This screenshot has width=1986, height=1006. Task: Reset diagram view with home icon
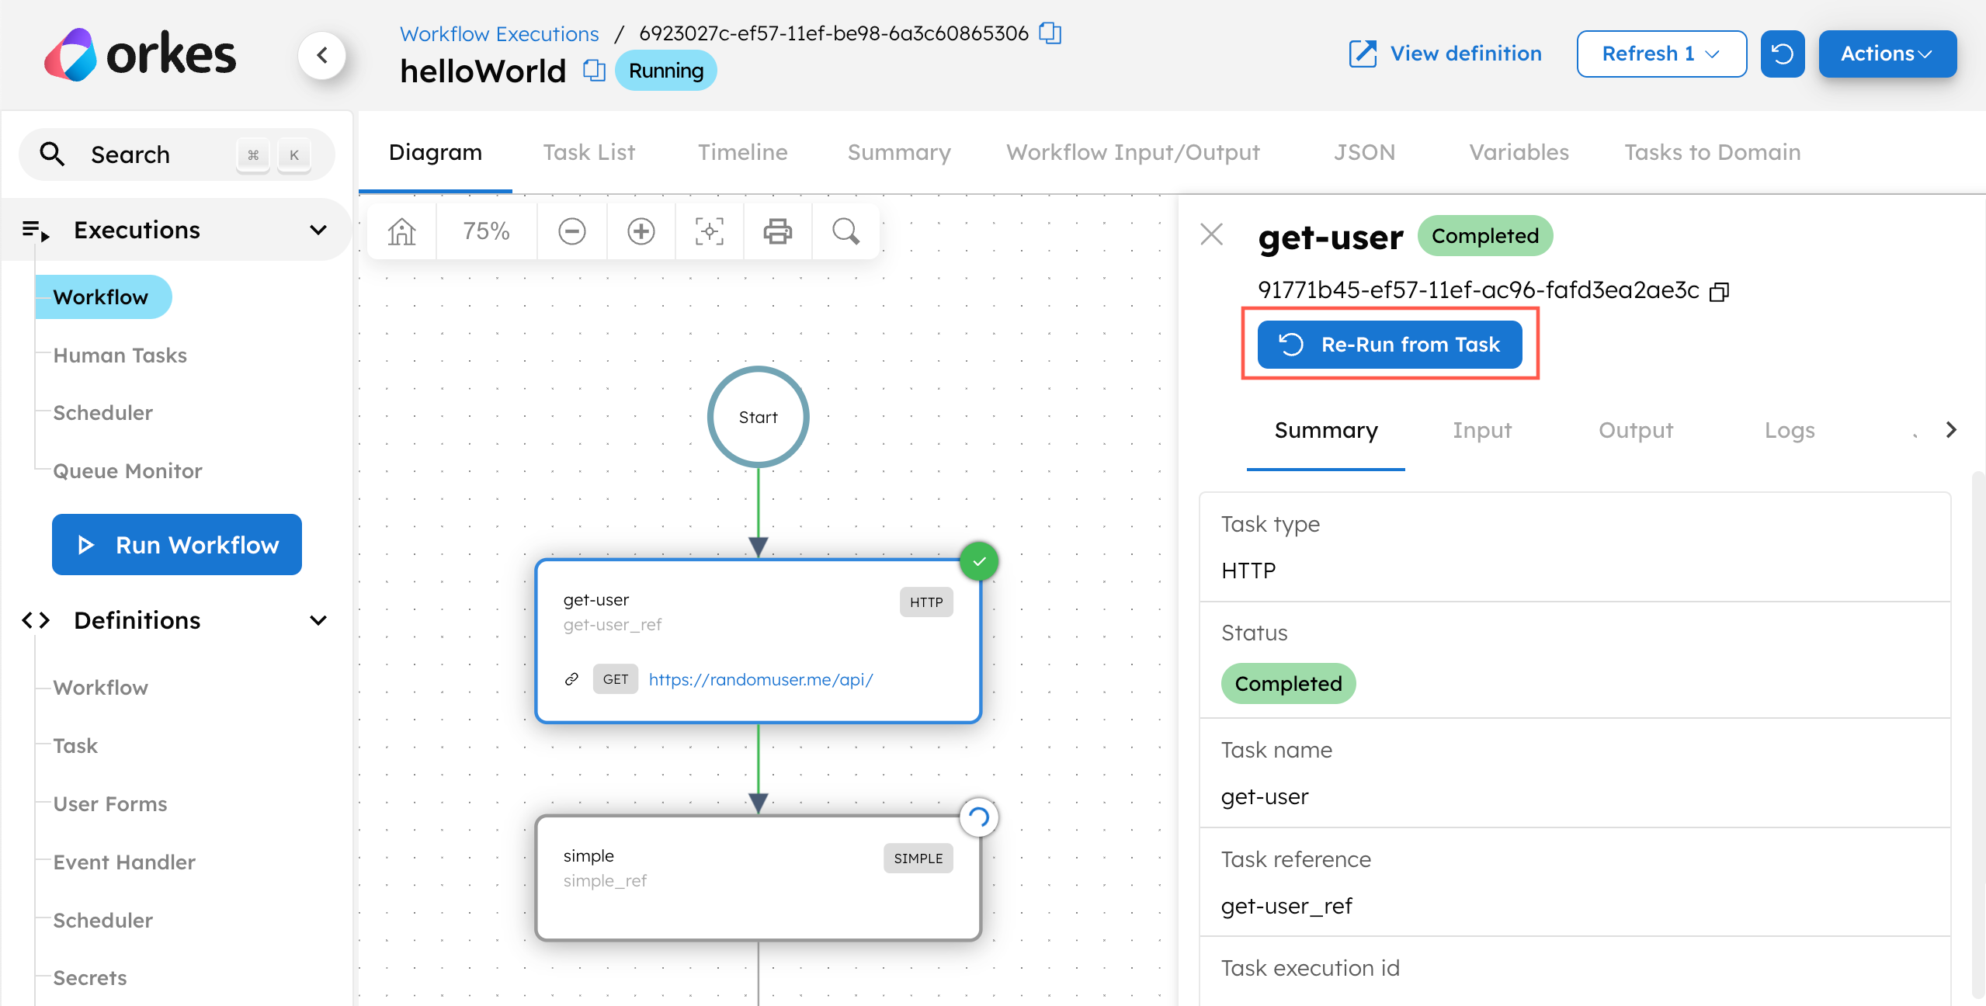[401, 231]
